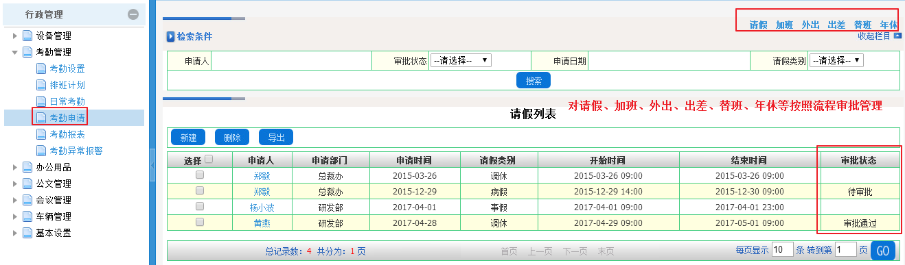Switch to the 外出 tab
This screenshot has width=905, height=265.
810,25
